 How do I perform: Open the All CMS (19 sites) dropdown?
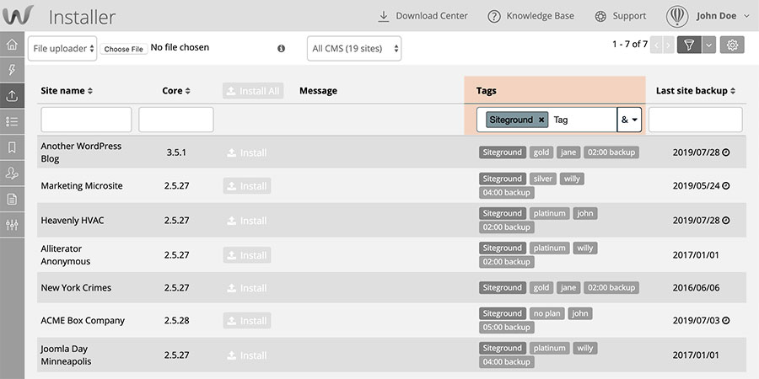tap(354, 49)
